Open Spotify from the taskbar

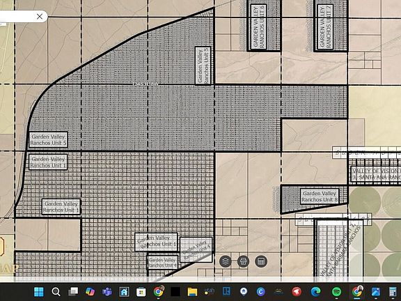(x=336, y=291)
